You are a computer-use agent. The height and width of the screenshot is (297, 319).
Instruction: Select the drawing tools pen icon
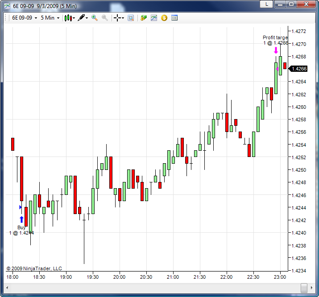click(81, 18)
